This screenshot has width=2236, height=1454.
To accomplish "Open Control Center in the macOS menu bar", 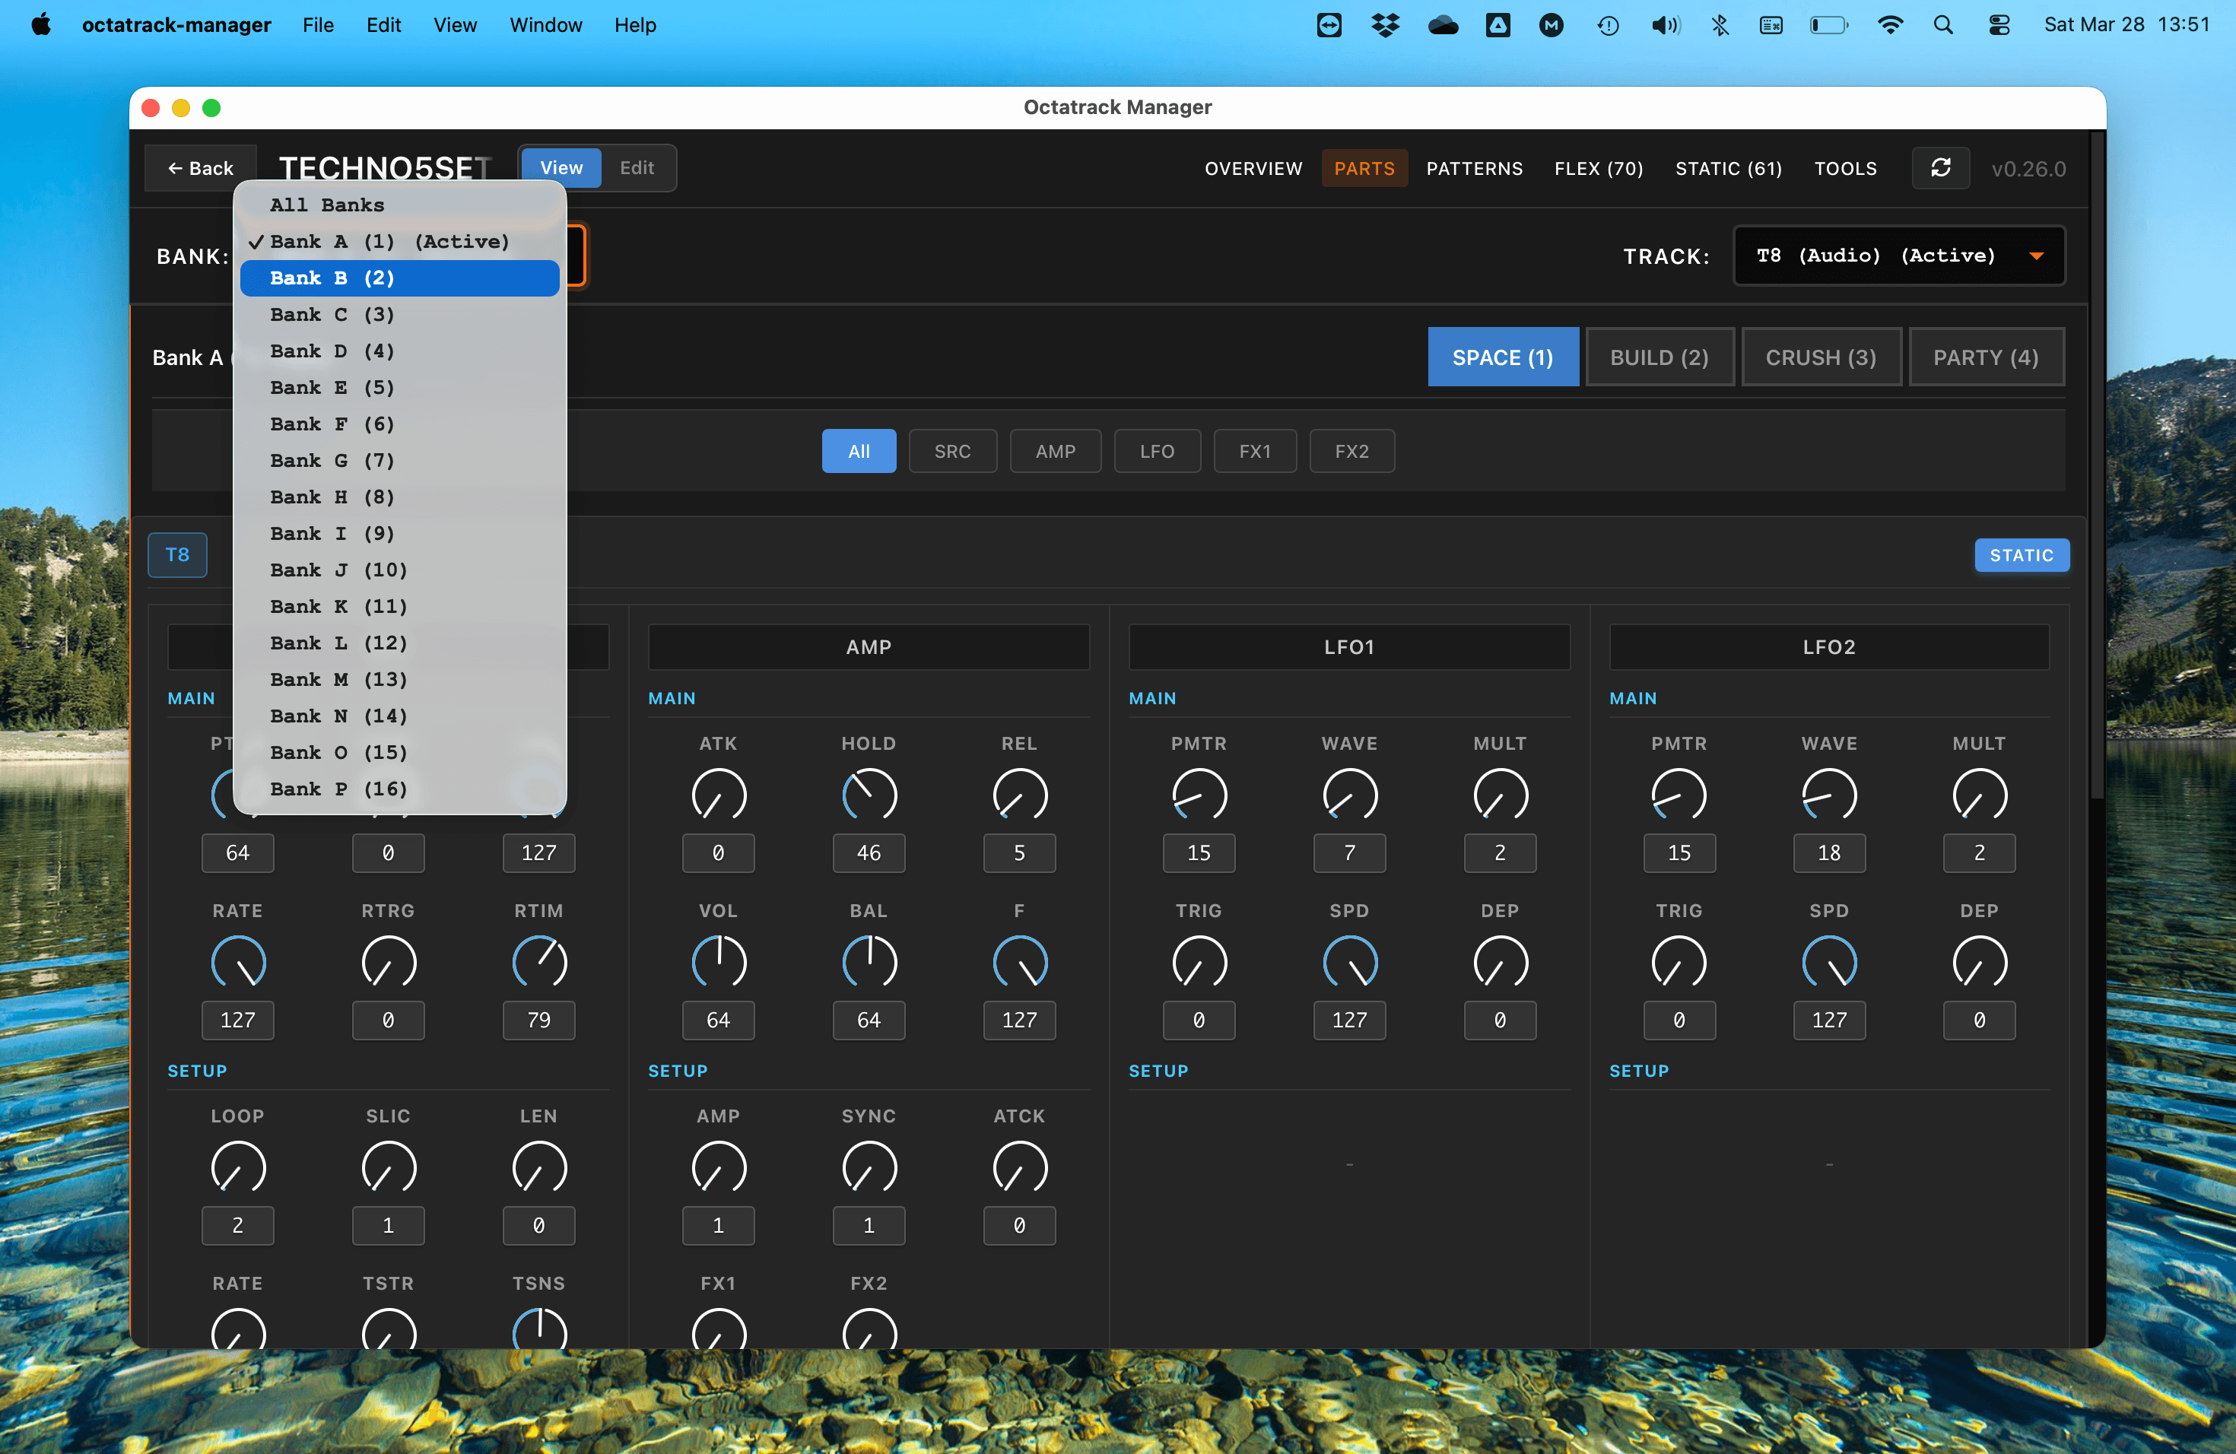I will (x=1998, y=24).
